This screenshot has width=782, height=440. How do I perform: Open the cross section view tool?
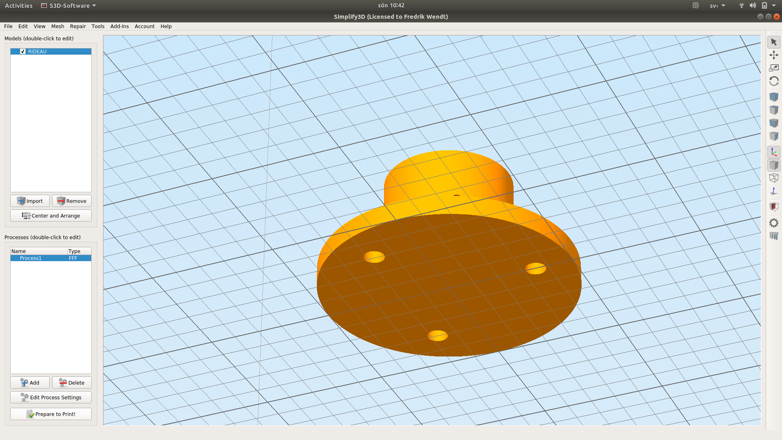click(774, 207)
